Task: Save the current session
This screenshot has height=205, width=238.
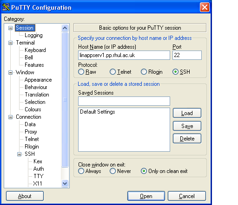Action: [187, 126]
